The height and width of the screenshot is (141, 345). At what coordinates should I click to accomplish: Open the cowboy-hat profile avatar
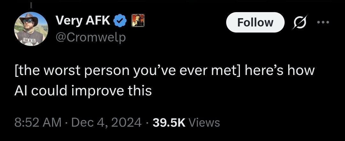tap(31, 29)
